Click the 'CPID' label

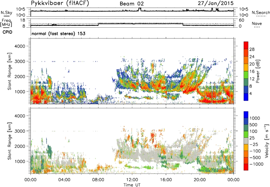point(7,32)
